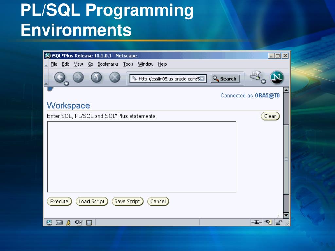Click the Cancel button
Image resolution: width=335 pixels, height=251 pixels.
point(158,201)
